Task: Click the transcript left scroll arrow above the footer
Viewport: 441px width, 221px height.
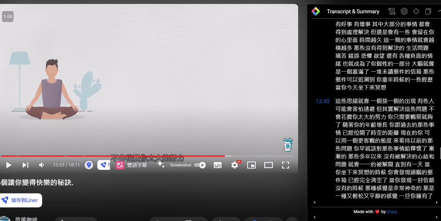Action: tap(314, 203)
